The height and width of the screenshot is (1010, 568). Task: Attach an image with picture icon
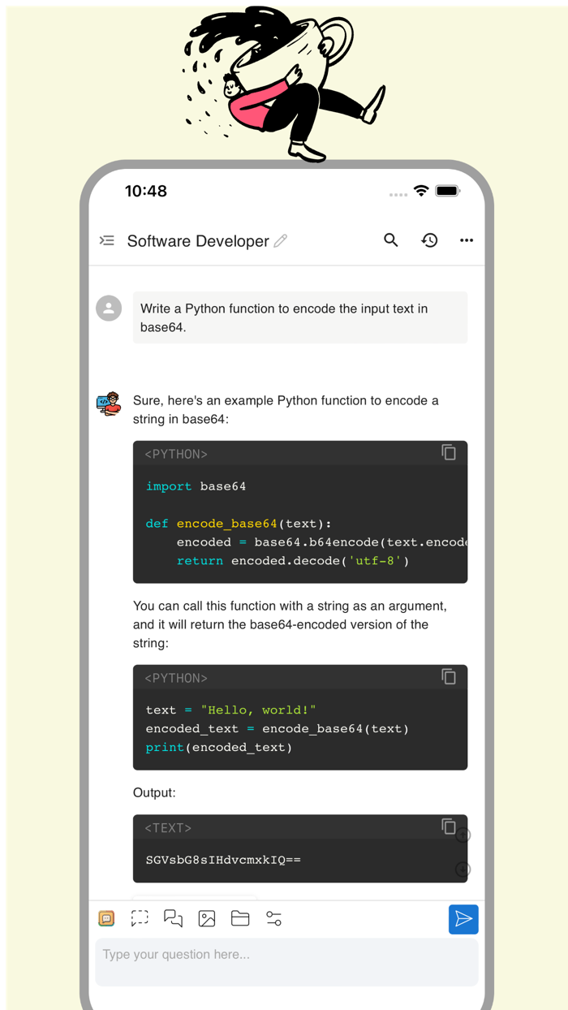click(x=207, y=918)
